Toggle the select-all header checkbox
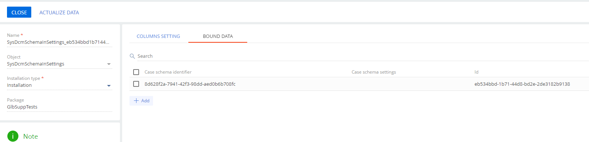 (136, 72)
